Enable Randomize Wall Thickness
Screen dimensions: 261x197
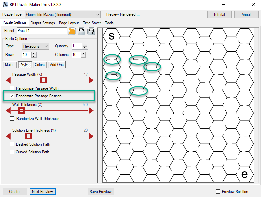12,119
